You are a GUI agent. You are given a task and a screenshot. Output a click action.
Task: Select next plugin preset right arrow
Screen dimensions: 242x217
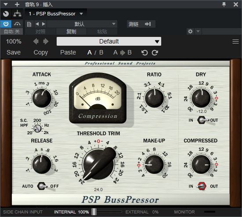(46, 41)
